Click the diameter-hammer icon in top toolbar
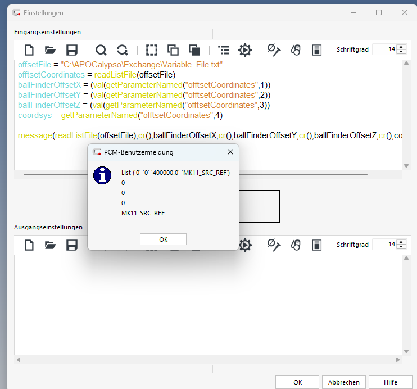This screenshot has height=389, width=417. [274, 50]
